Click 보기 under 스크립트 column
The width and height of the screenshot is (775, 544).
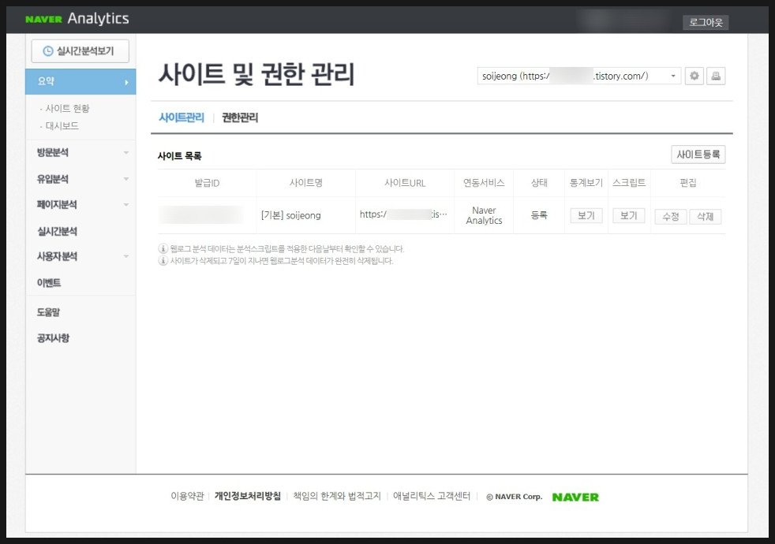628,215
